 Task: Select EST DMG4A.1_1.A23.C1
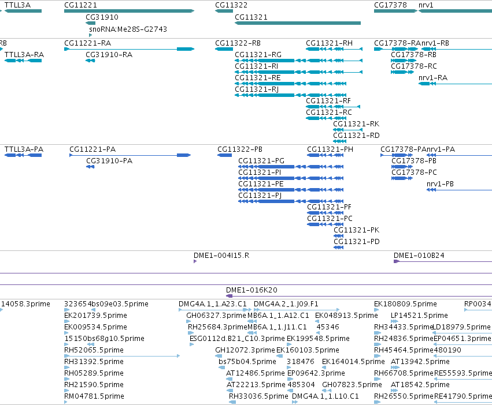point(212,304)
